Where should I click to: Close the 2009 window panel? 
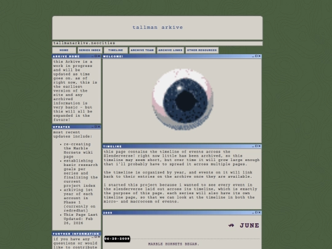click(x=259, y=212)
